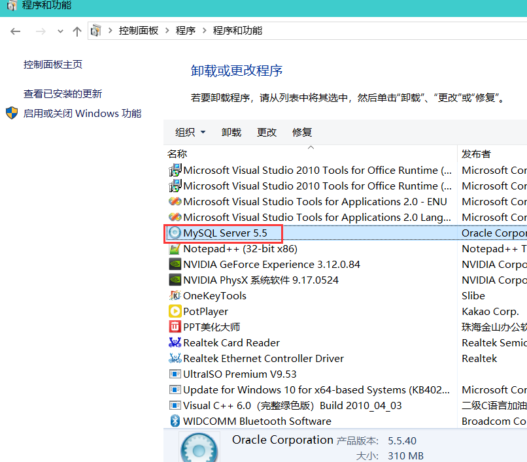
Task: Click size value 310 MB in details
Action: pyautogui.click(x=405, y=455)
